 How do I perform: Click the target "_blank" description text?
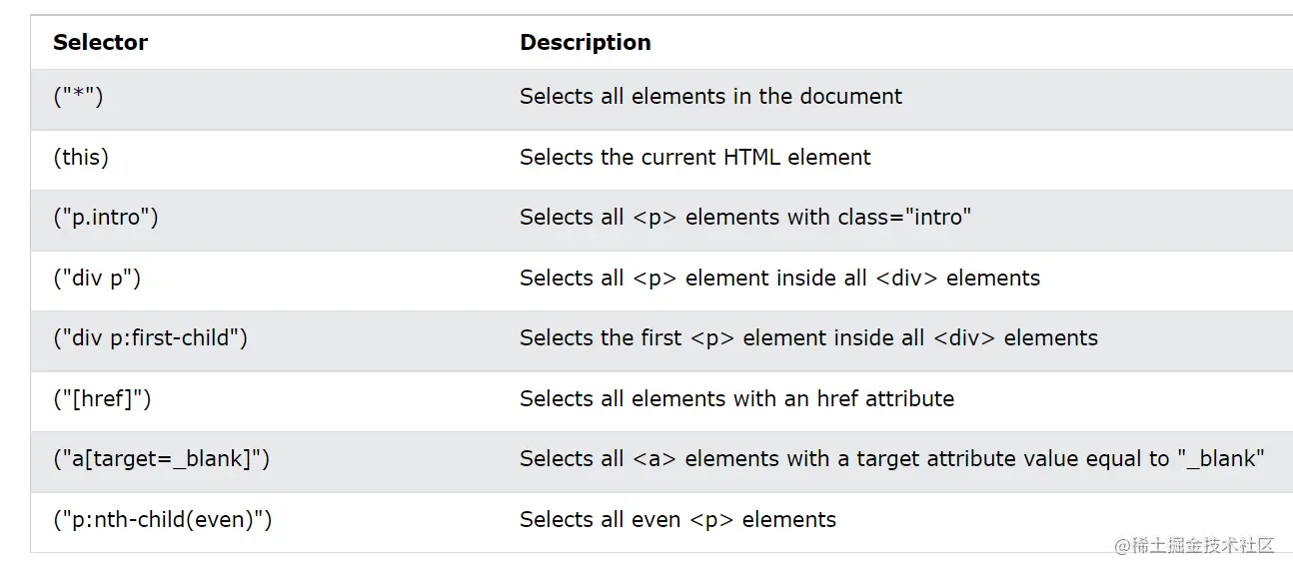coord(891,459)
